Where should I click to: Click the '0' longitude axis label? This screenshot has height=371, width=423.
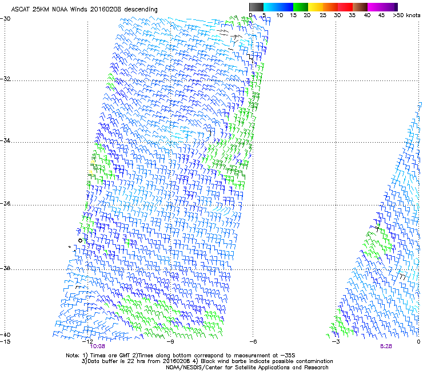pos(418,342)
